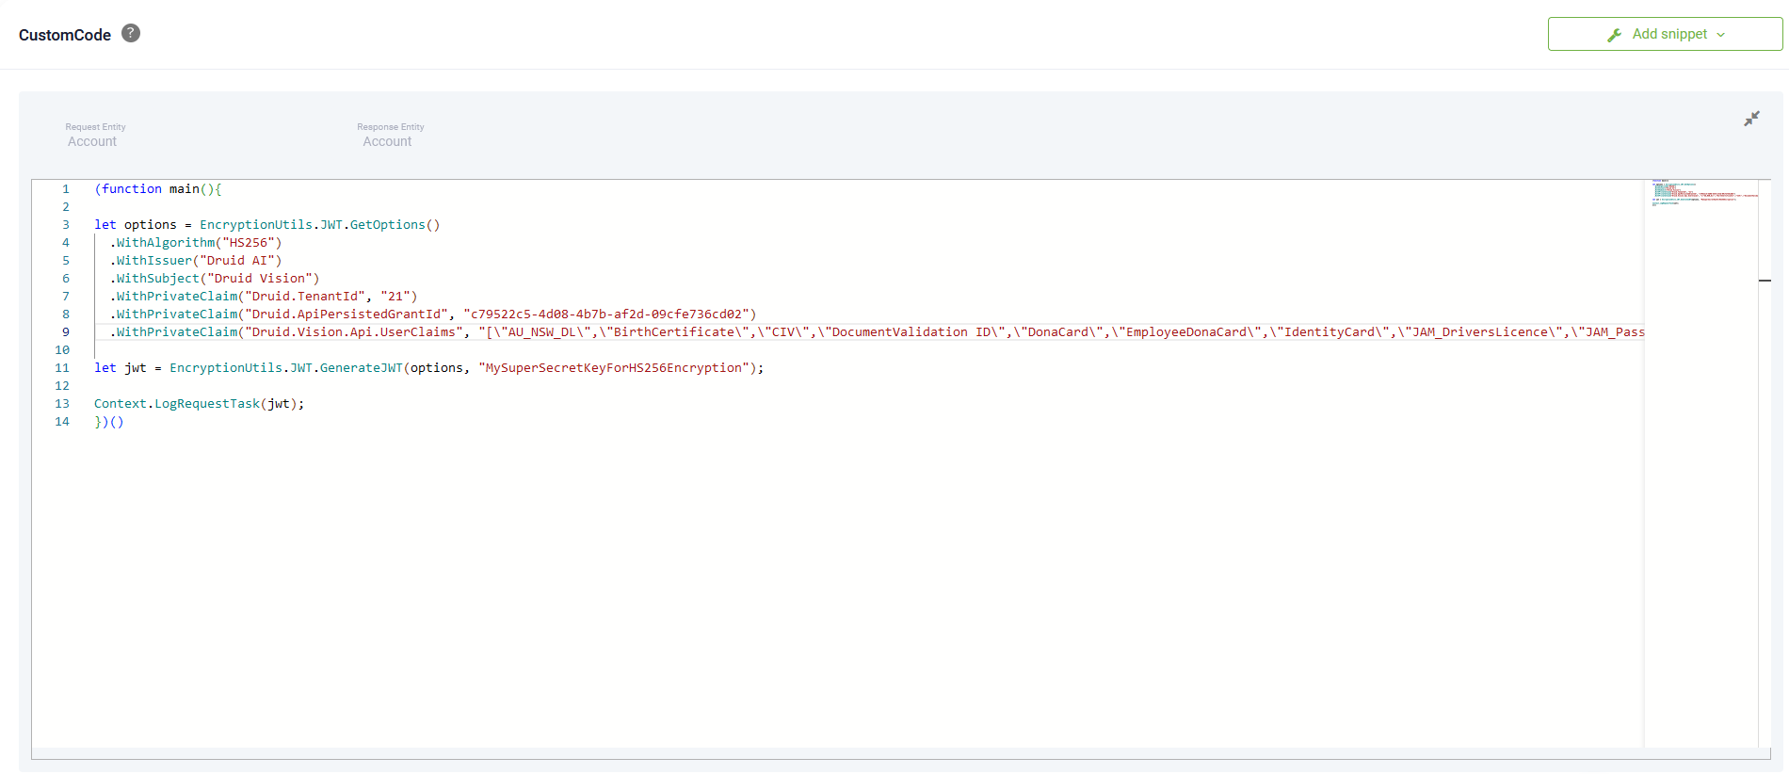
Task: Place cursor on "function main" text
Action: pyautogui.click(x=151, y=189)
